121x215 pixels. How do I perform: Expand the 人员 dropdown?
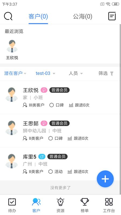tap(76, 73)
